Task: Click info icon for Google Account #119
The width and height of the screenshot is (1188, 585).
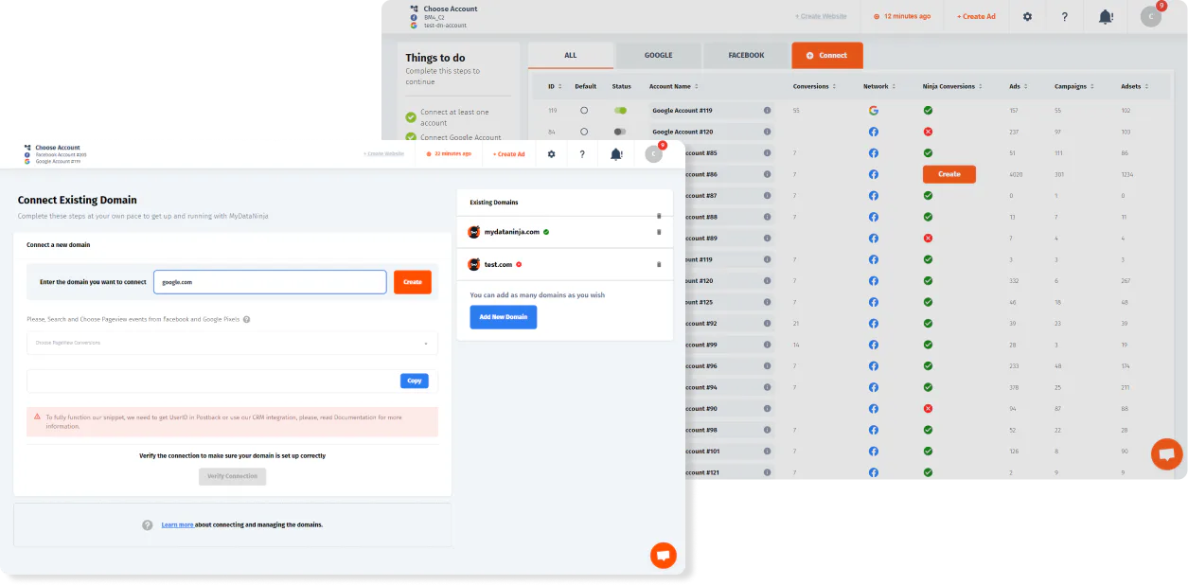Action: coord(767,111)
